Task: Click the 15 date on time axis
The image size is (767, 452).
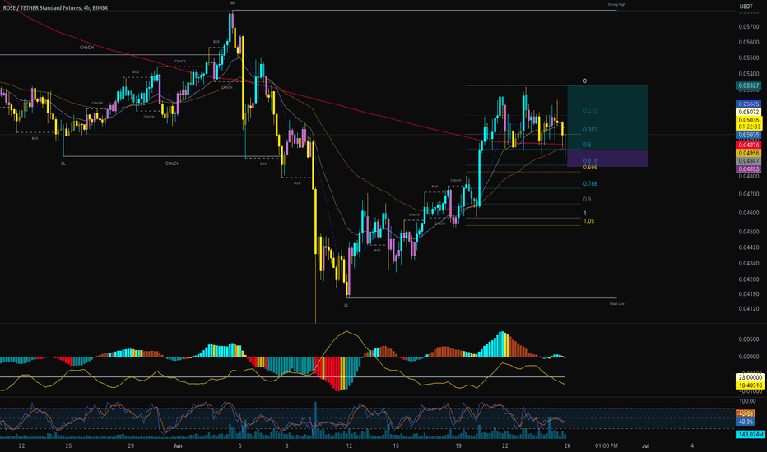Action: (396, 445)
